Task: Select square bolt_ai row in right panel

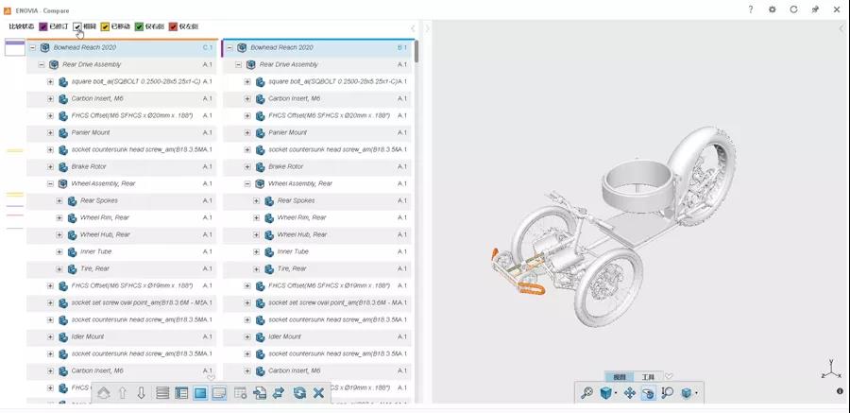Action: [318, 81]
